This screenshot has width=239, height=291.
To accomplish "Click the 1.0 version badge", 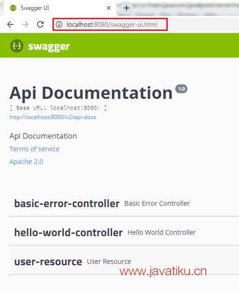I will click(181, 89).
